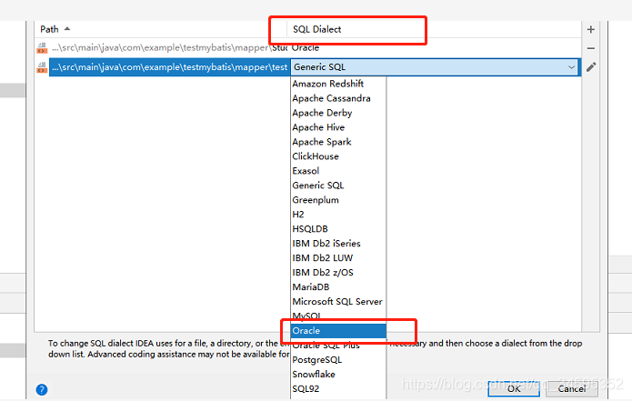
Task: Choose Greenplum from dialect list
Action: pos(337,200)
